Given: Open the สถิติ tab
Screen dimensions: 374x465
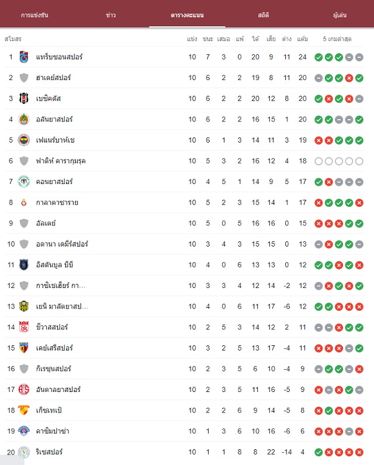Looking at the screenshot, I should 264,15.
